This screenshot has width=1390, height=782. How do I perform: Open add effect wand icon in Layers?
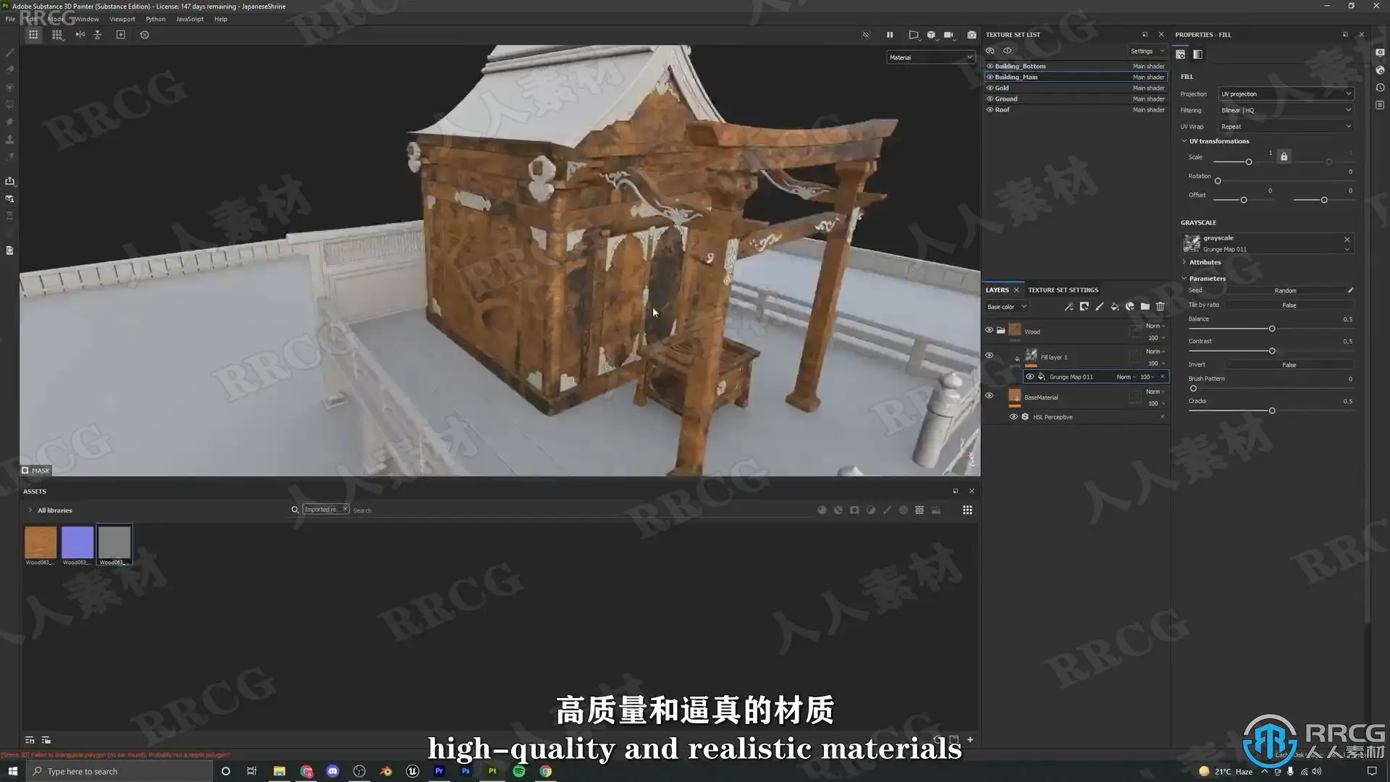pyautogui.click(x=1069, y=307)
